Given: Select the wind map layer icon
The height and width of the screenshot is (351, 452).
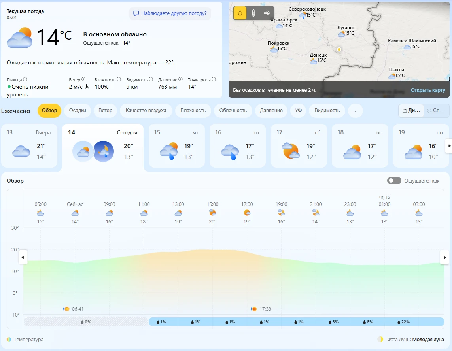Looking at the screenshot, I should (x=267, y=13).
